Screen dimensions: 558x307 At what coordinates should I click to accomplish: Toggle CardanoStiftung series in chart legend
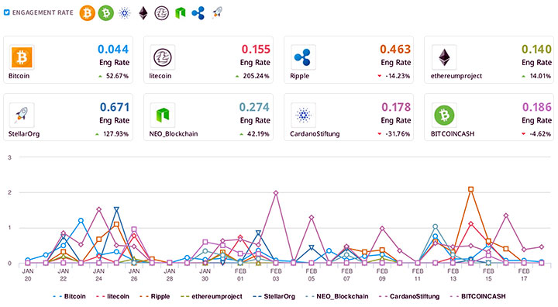click(x=409, y=296)
